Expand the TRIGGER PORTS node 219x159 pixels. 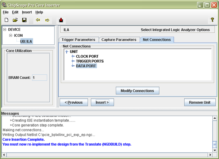[x=73, y=61]
